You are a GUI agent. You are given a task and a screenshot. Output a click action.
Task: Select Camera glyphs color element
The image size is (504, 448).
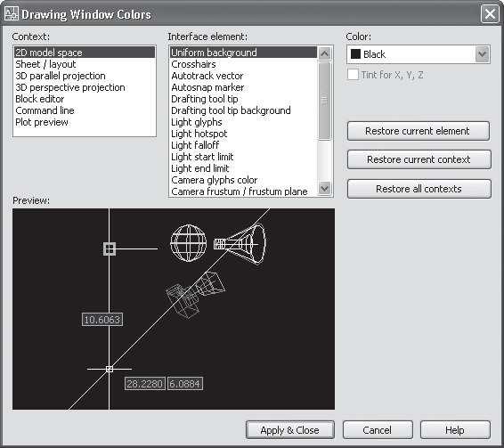pyautogui.click(x=243, y=180)
